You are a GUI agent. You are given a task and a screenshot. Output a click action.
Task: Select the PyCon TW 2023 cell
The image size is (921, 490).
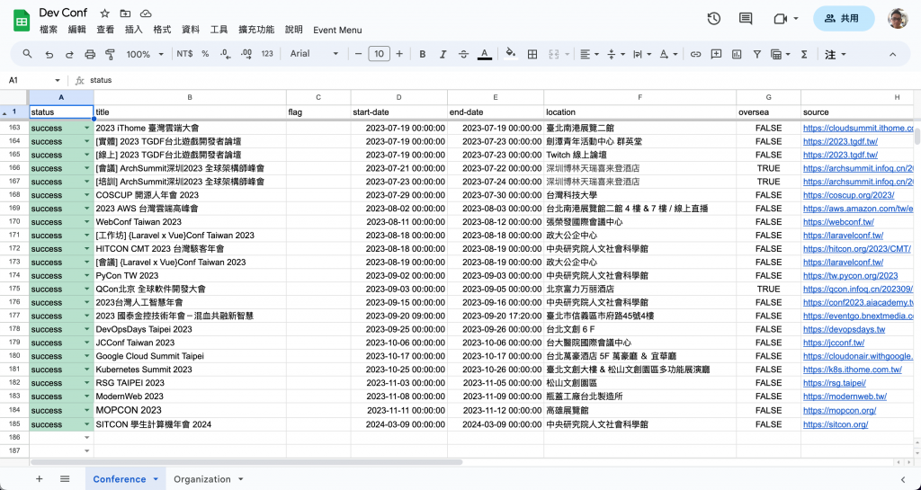tap(190, 276)
